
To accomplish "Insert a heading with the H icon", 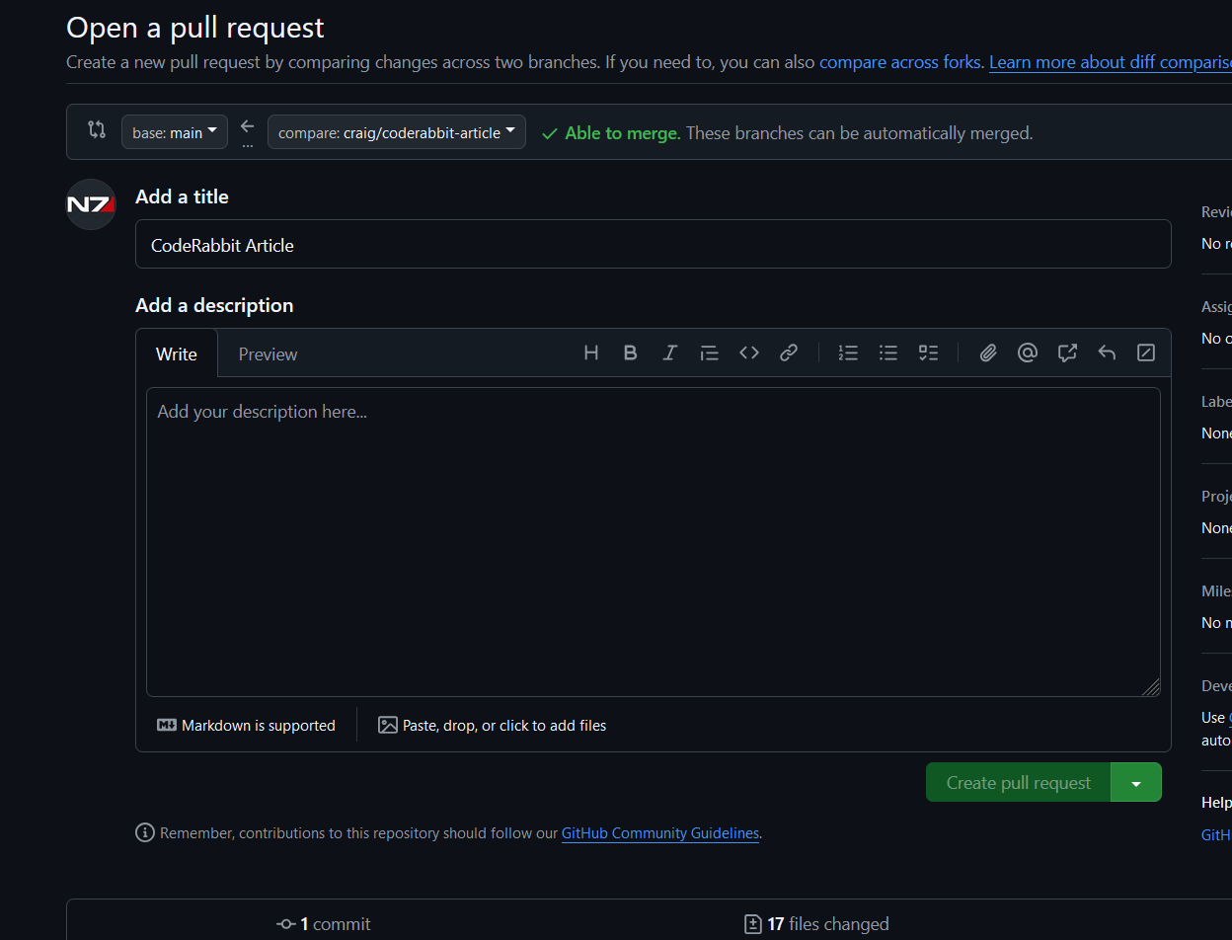I will coord(590,352).
